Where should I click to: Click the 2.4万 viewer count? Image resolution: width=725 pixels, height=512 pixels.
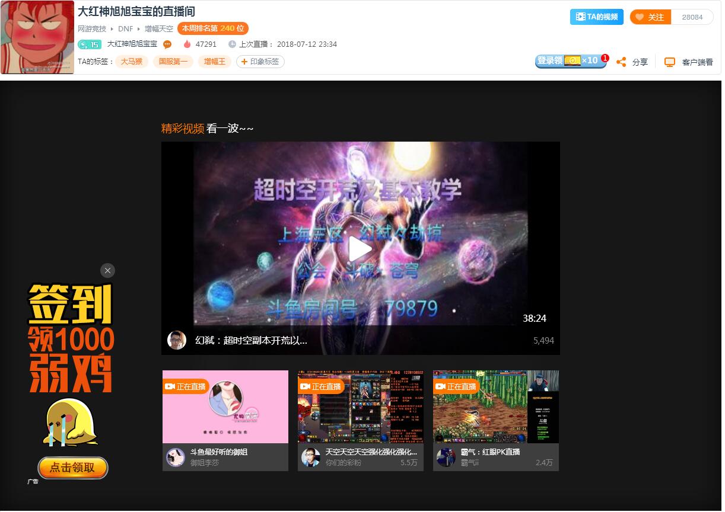(x=544, y=463)
